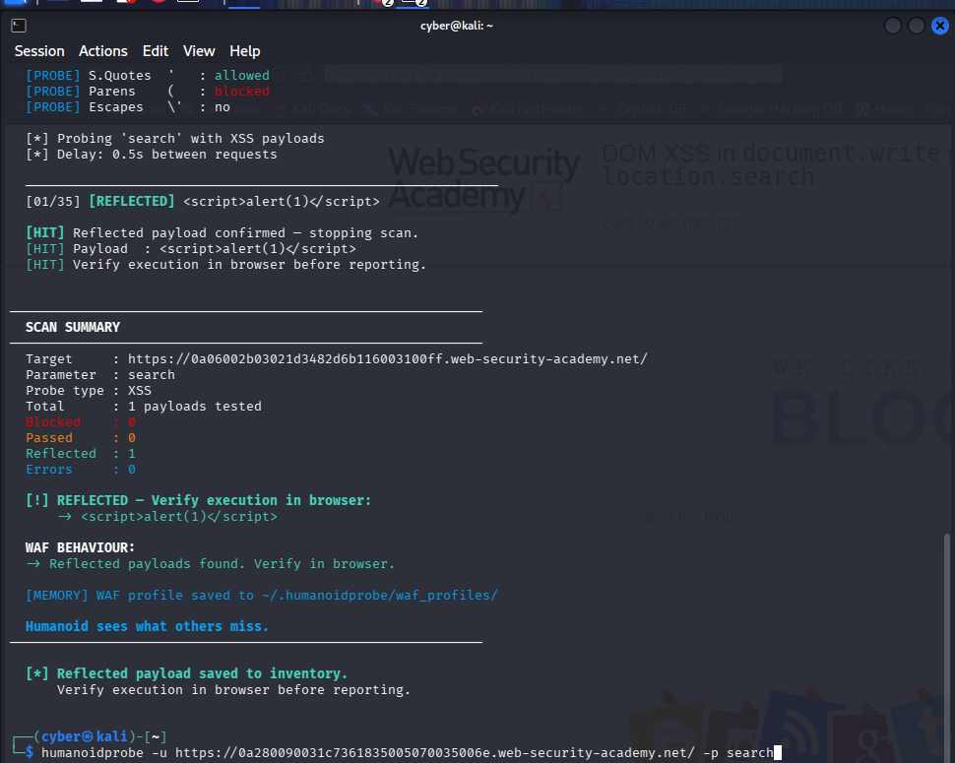Image resolution: width=955 pixels, height=763 pixels.
Task: Open the Help menu
Action: [x=245, y=51]
